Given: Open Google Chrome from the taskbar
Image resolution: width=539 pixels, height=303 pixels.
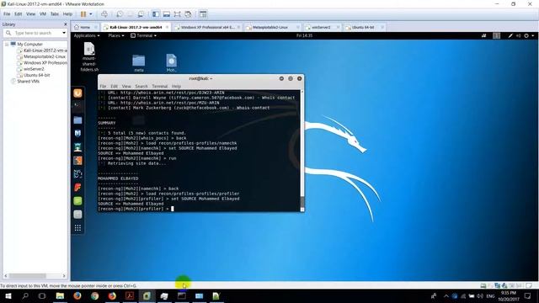Looking at the screenshot, I should [94, 295].
